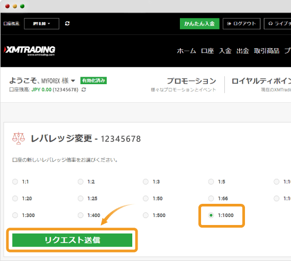Click the リクエスト送信 submit button
This screenshot has width=291, height=261.
point(72,240)
